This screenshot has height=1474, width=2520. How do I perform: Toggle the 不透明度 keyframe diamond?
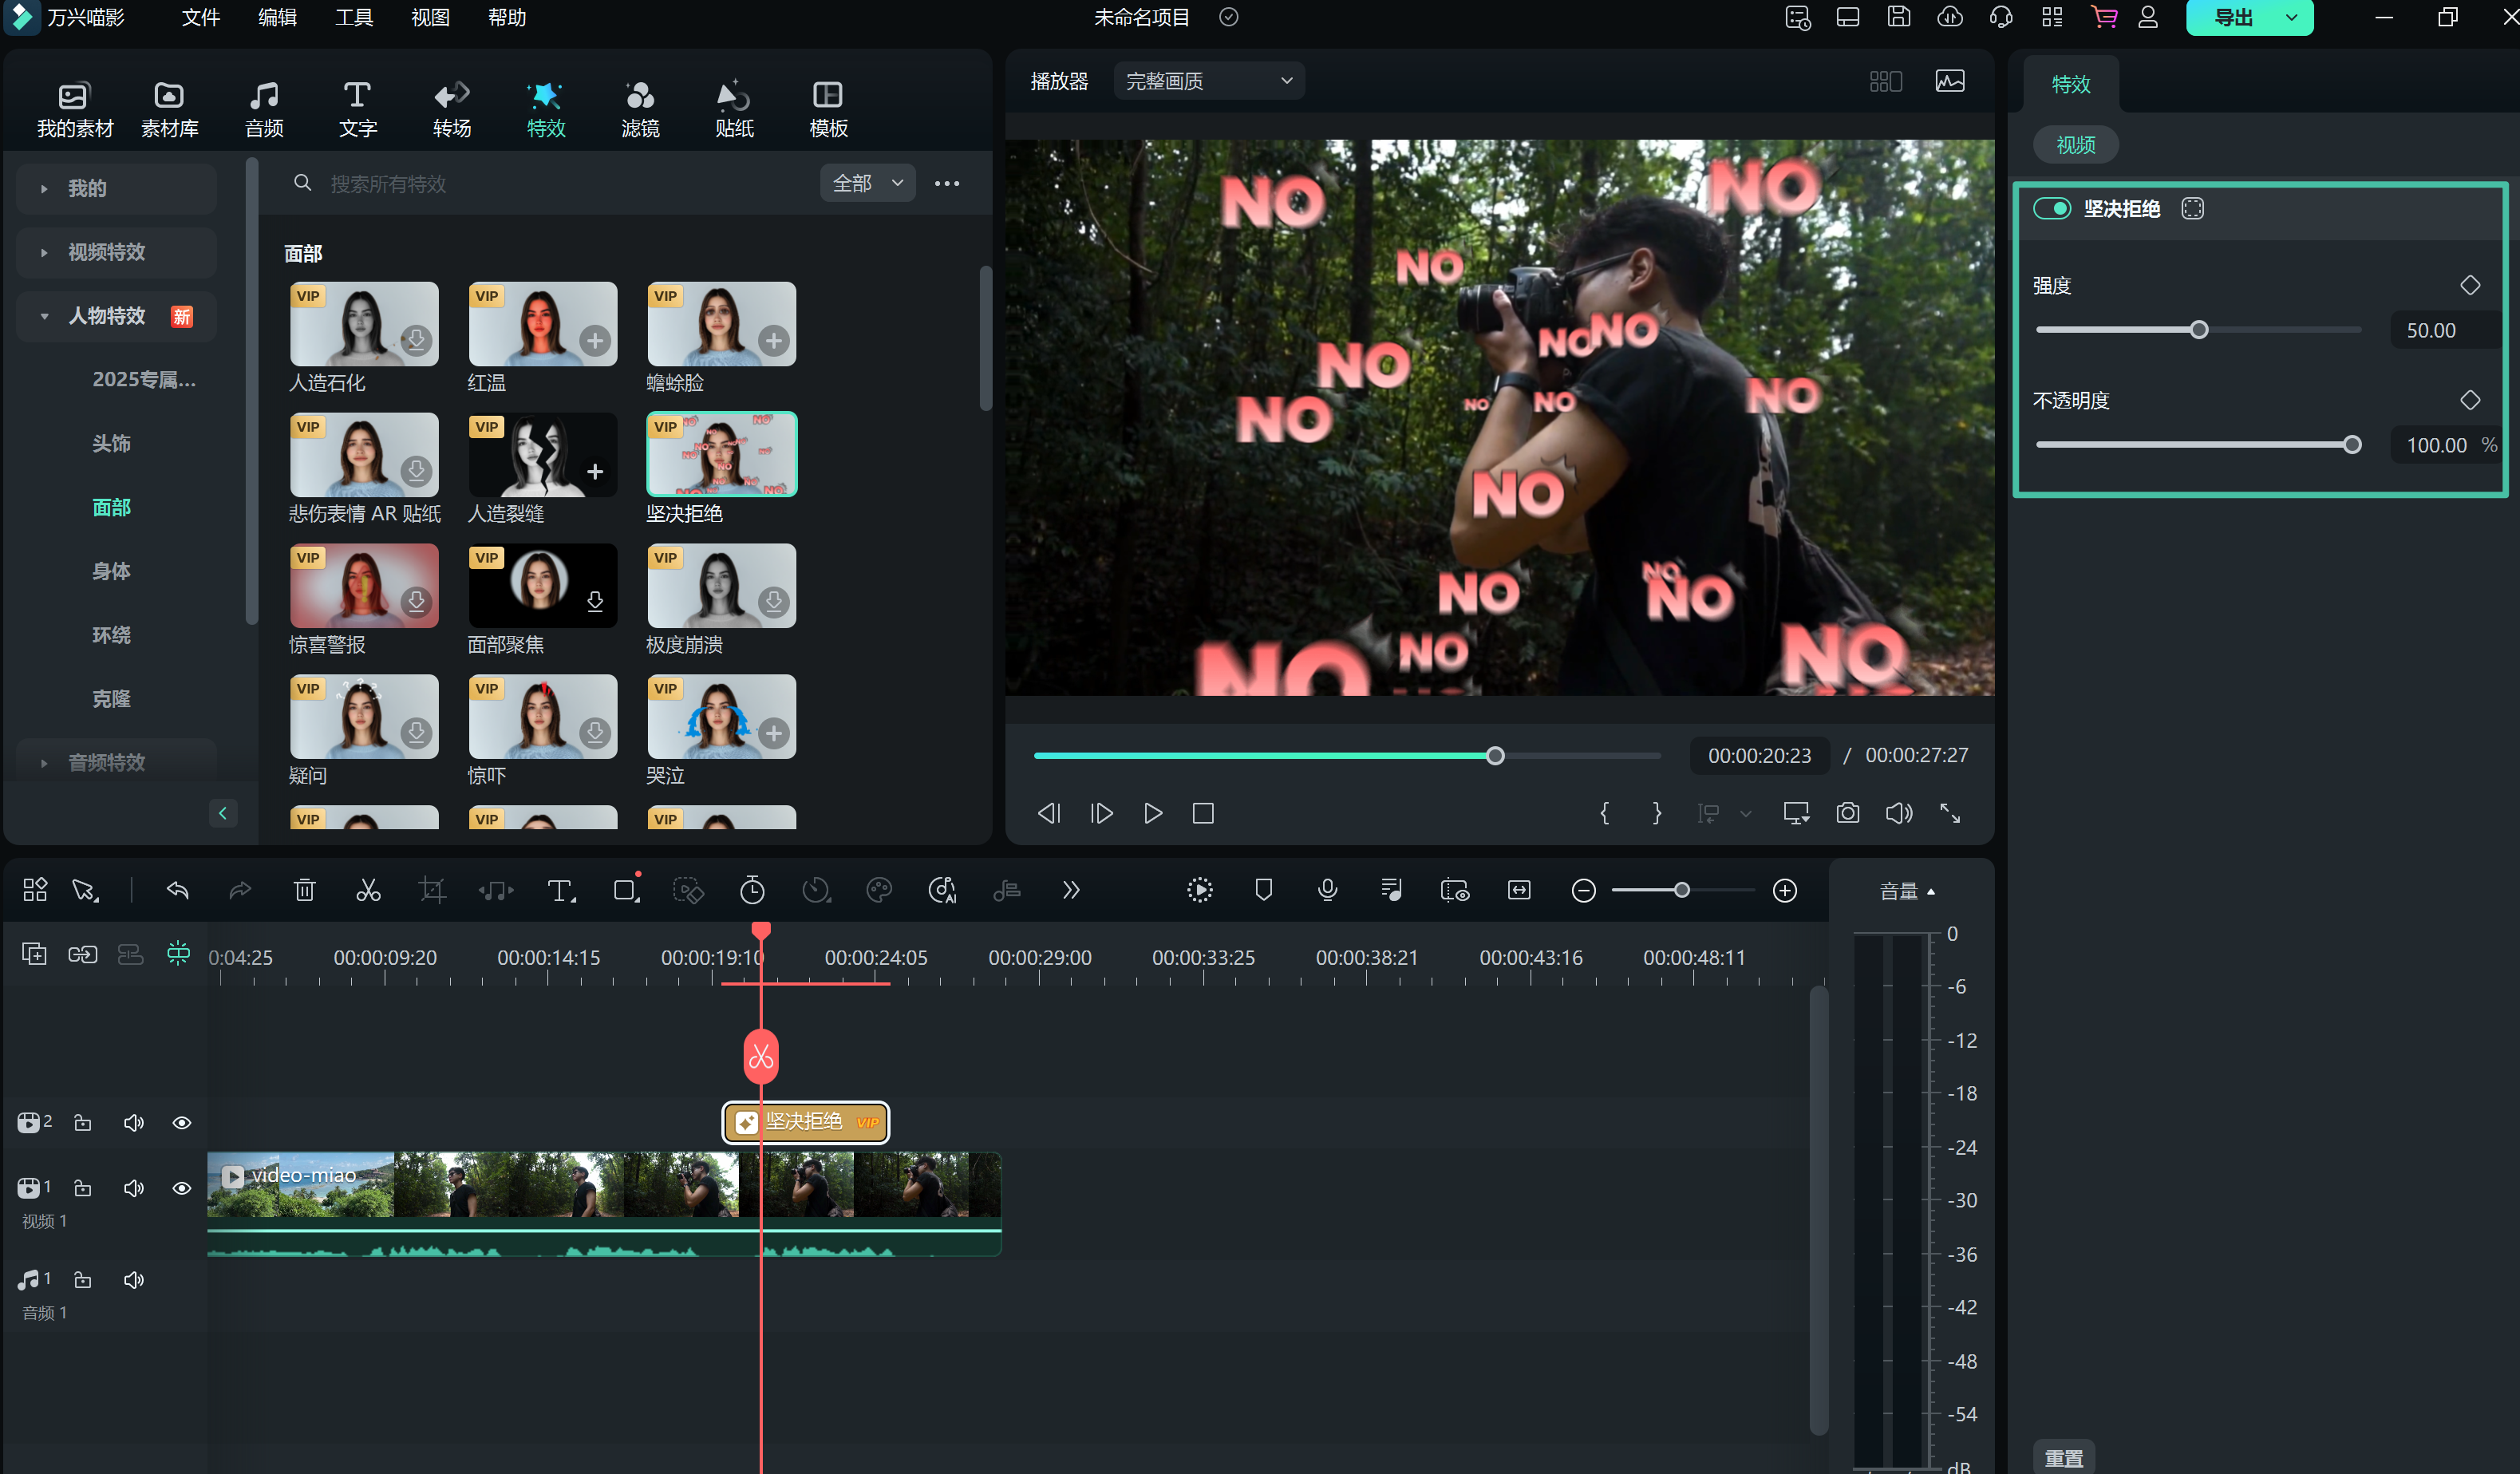pyautogui.click(x=2469, y=401)
